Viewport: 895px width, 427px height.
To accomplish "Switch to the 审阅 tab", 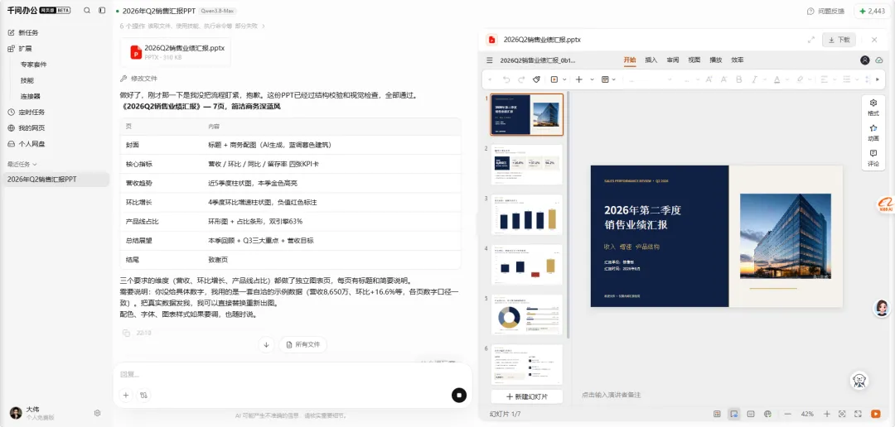I will pos(673,60).
